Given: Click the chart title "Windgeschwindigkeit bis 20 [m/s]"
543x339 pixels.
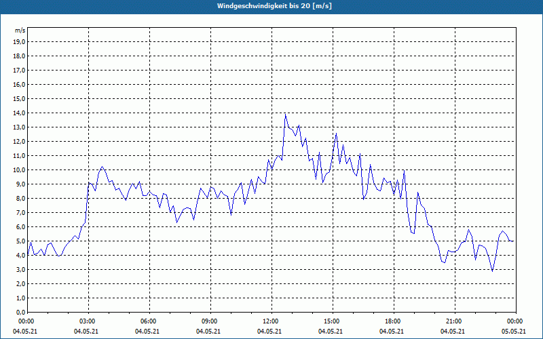Looking at the screenshot, I should [x=274, y=6].
